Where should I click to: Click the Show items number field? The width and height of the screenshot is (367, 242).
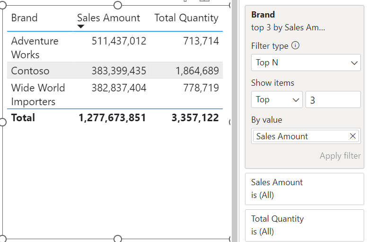[333, 99]
